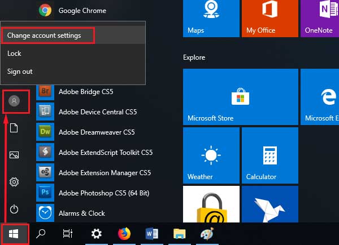Open Adobe Extension Manager CS5 icon
This screenshot has height=245, width=339.
tap(45, 172)
